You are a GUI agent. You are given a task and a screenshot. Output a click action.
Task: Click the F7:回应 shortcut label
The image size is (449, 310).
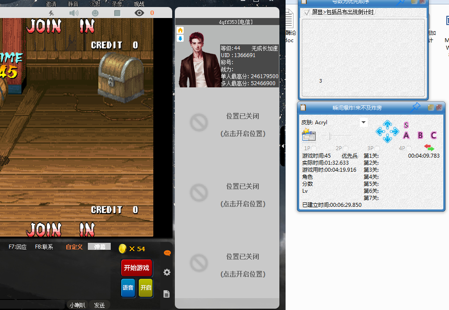pos(18,247)
